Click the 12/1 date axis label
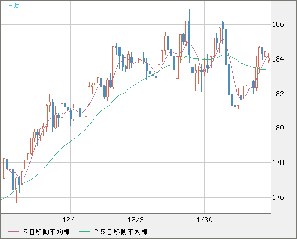The width and height of the screenshot is (297, 239). (x=70, y=220)
